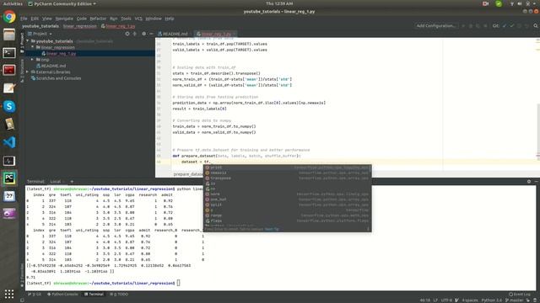Click the screen recorder icon in the top bar
Viewport: 540px width, 303px height.
coord(486,3)
